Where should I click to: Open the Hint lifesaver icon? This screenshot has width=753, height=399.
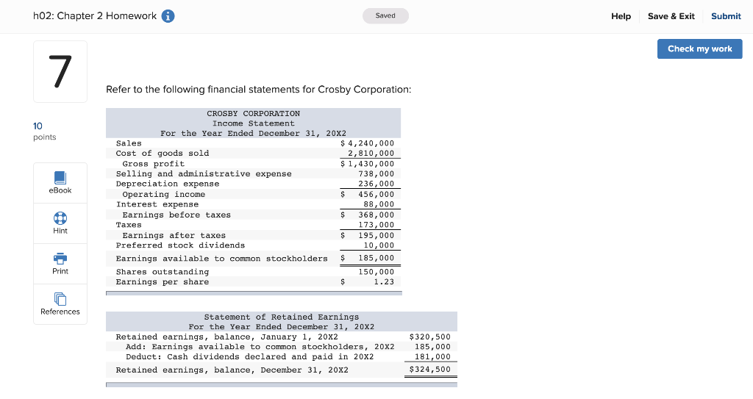[60, 218]
